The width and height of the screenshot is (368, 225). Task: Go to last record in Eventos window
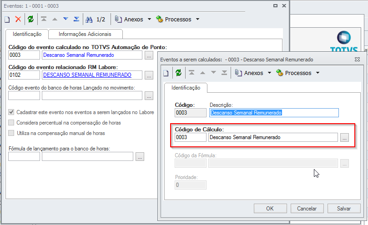click(76, 19)
